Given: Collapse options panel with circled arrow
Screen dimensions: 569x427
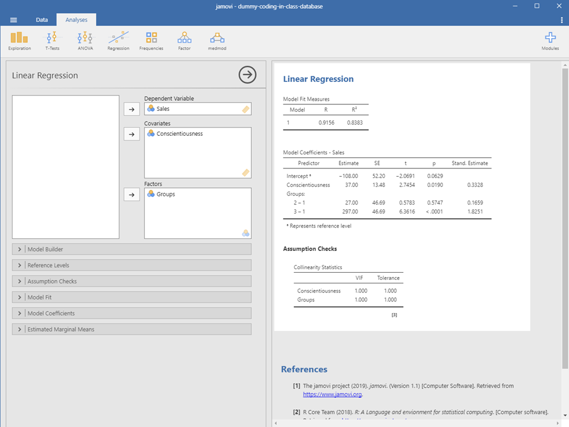Looking at the screenshot, I should (x=248, y=75).
